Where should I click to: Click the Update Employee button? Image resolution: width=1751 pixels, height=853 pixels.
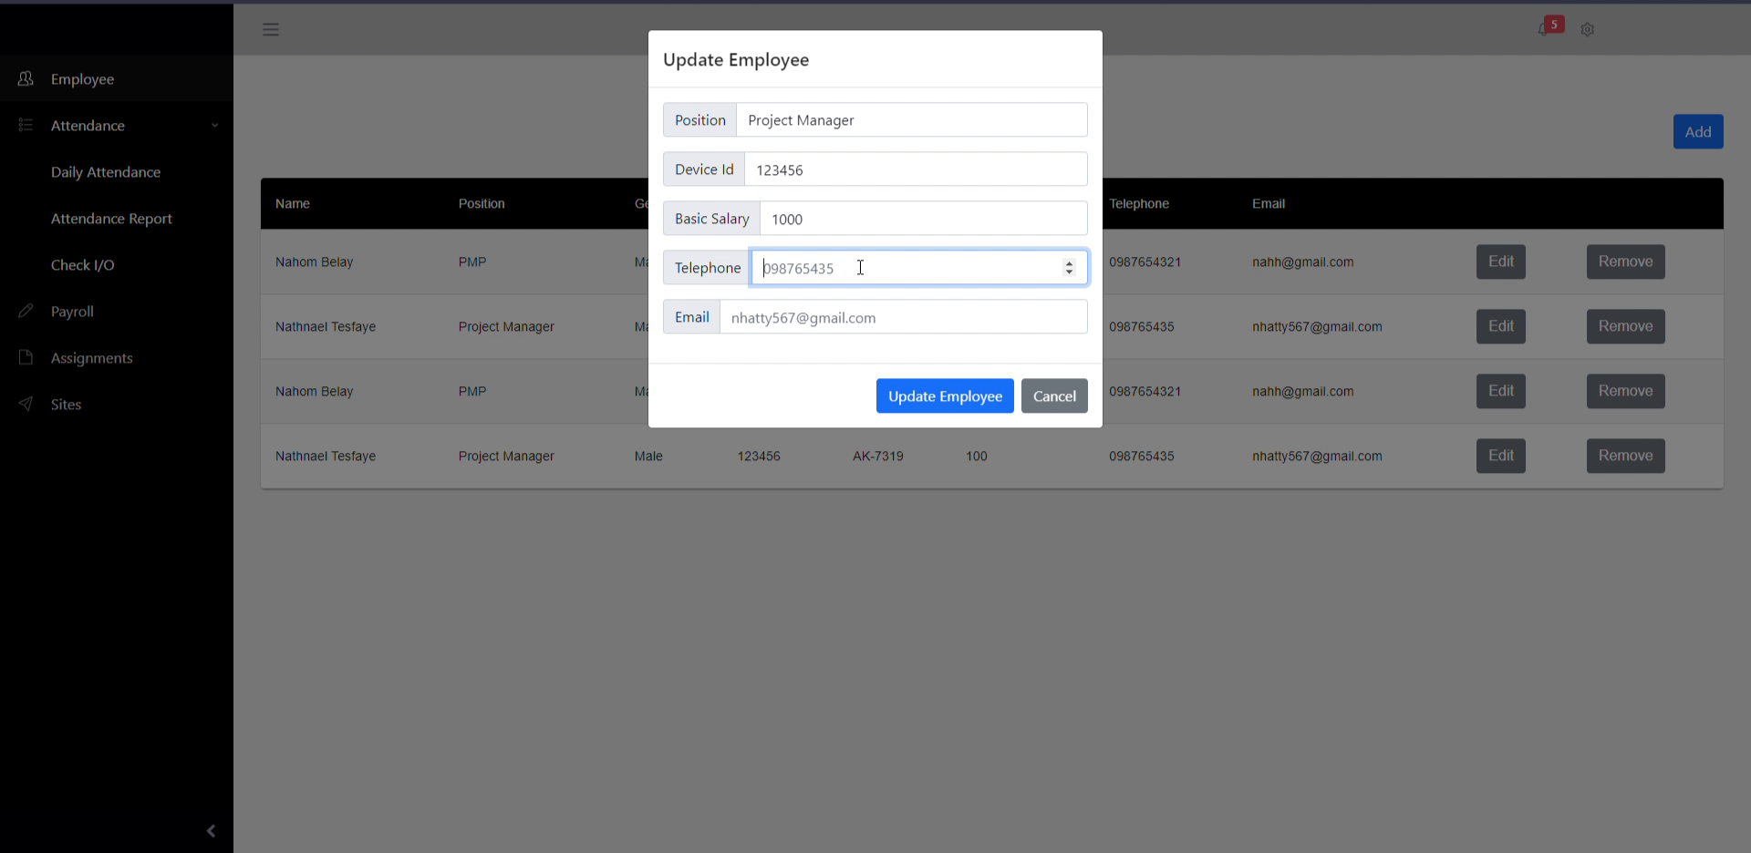944,396
